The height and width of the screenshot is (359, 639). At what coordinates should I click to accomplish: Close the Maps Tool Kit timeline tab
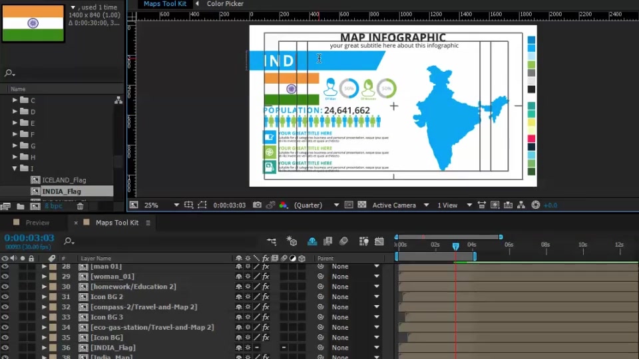(76, 223)
